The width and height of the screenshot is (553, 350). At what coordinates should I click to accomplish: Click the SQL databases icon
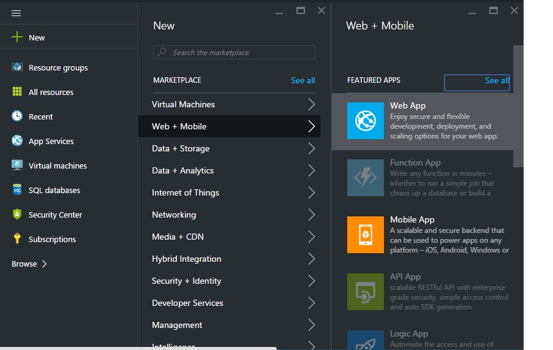click(x=17, y=190)
